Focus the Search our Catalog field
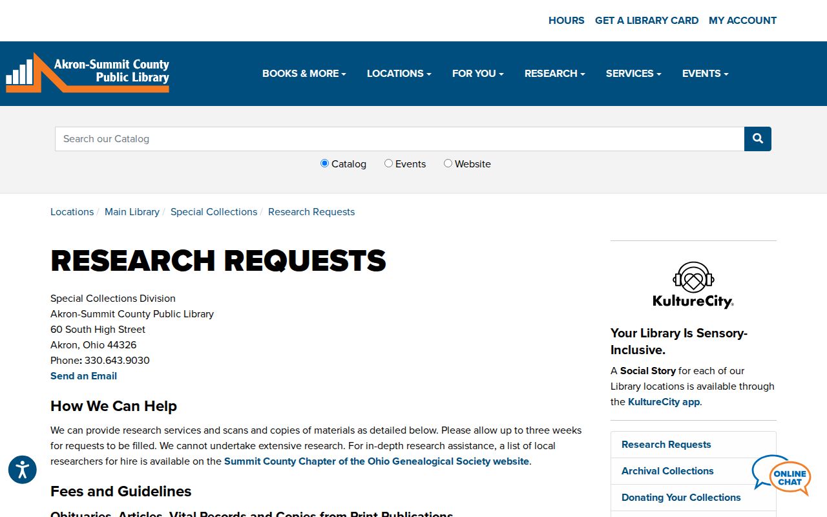 tap(400, 139)
